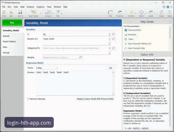Click the Y field stepper arrows
This screenshot has height=132, width=174.
(109, 34)
